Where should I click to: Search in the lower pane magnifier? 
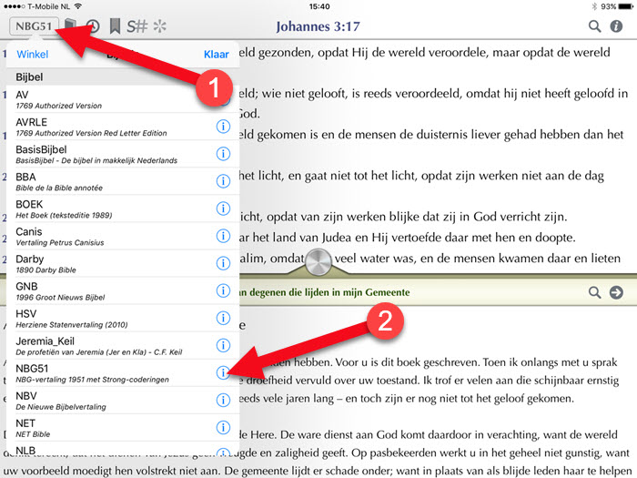[595, 292]
